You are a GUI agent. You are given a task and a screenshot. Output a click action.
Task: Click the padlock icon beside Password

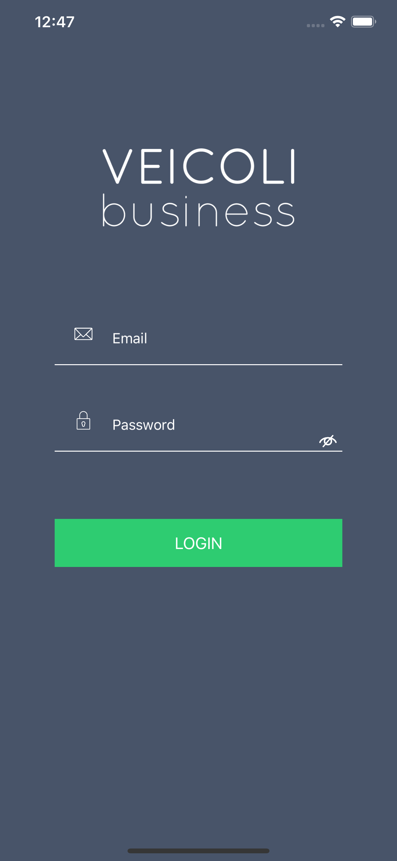coord(83,421)
